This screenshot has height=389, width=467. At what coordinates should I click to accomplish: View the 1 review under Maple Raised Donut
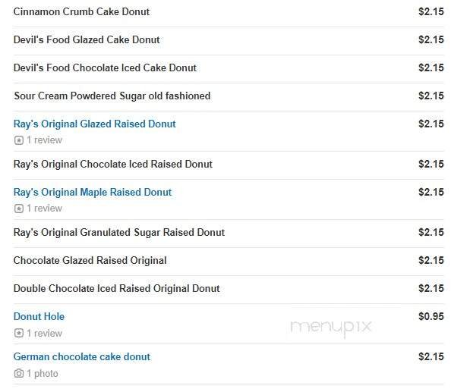[44, 209]
